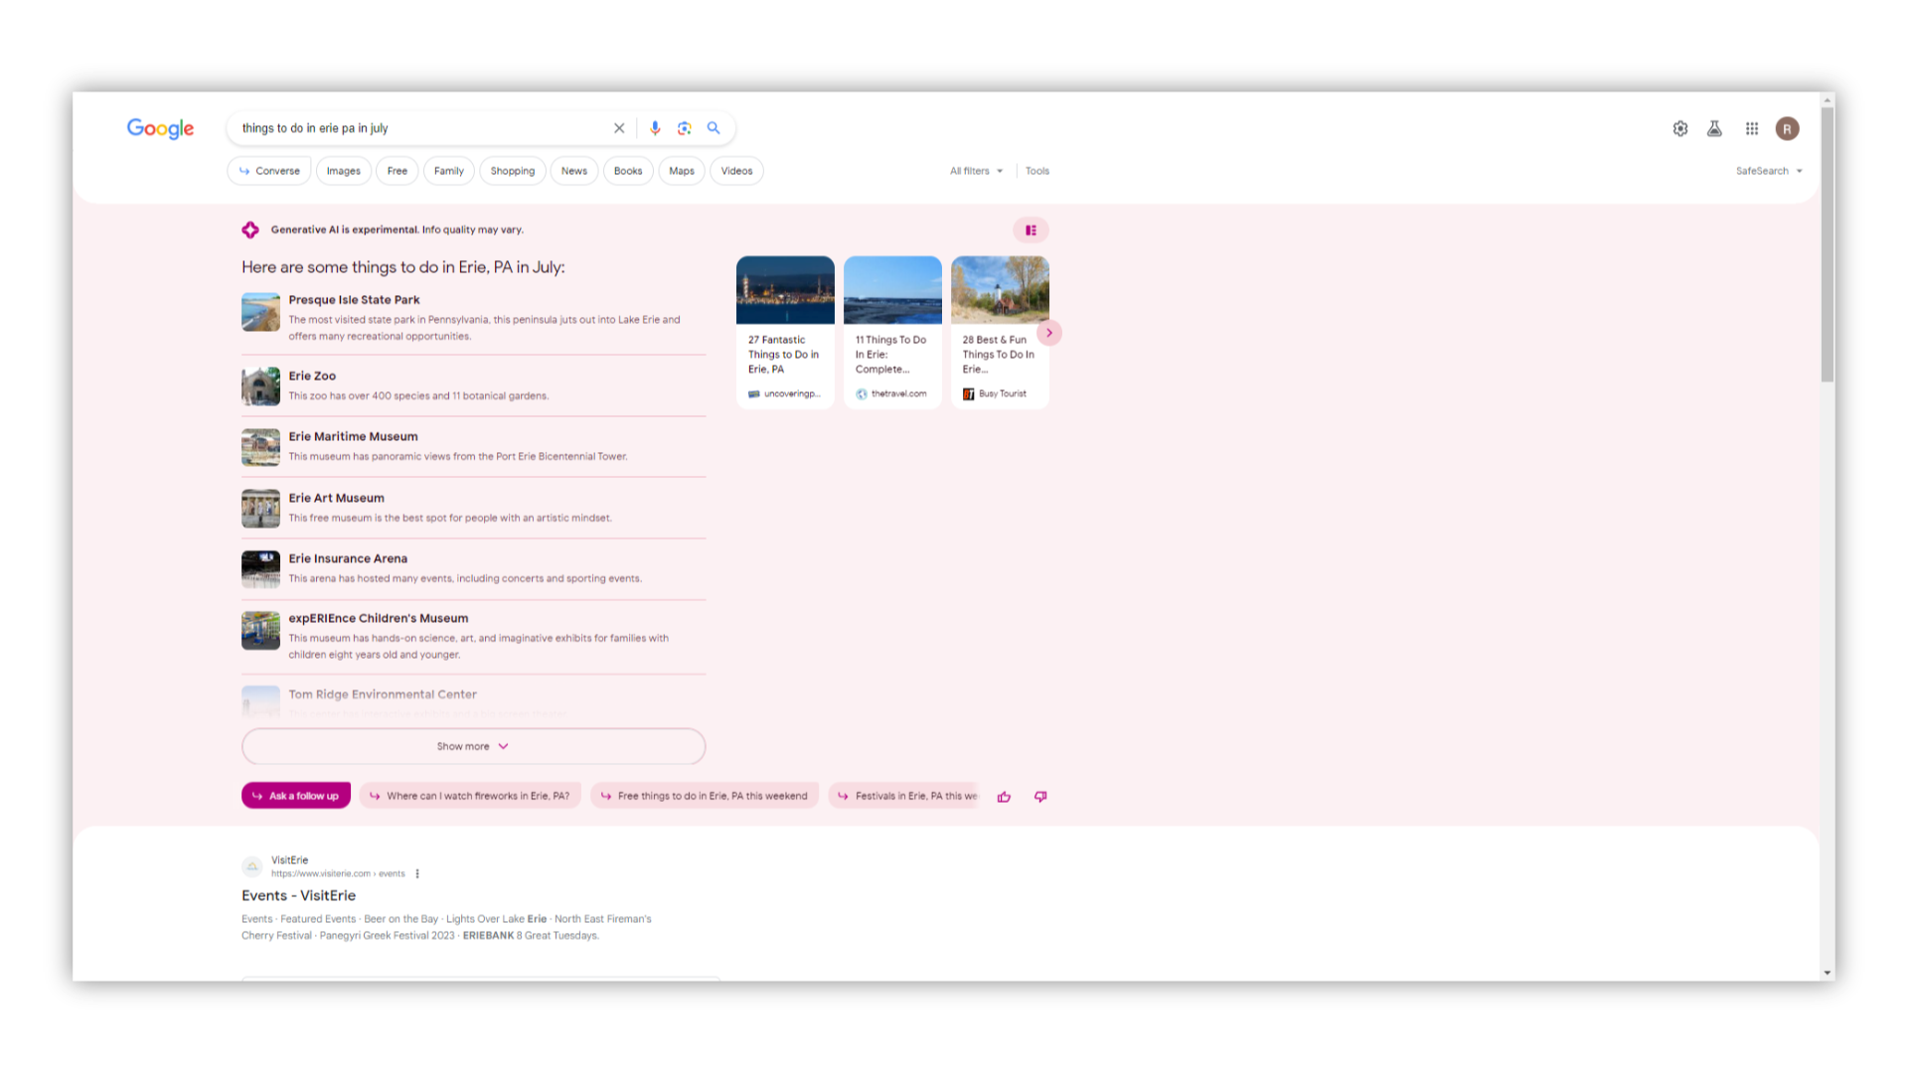This screenshot has width=1908, height=1073.
Task: Open the Events - VisitErie result link
Action: pos(298,895)
